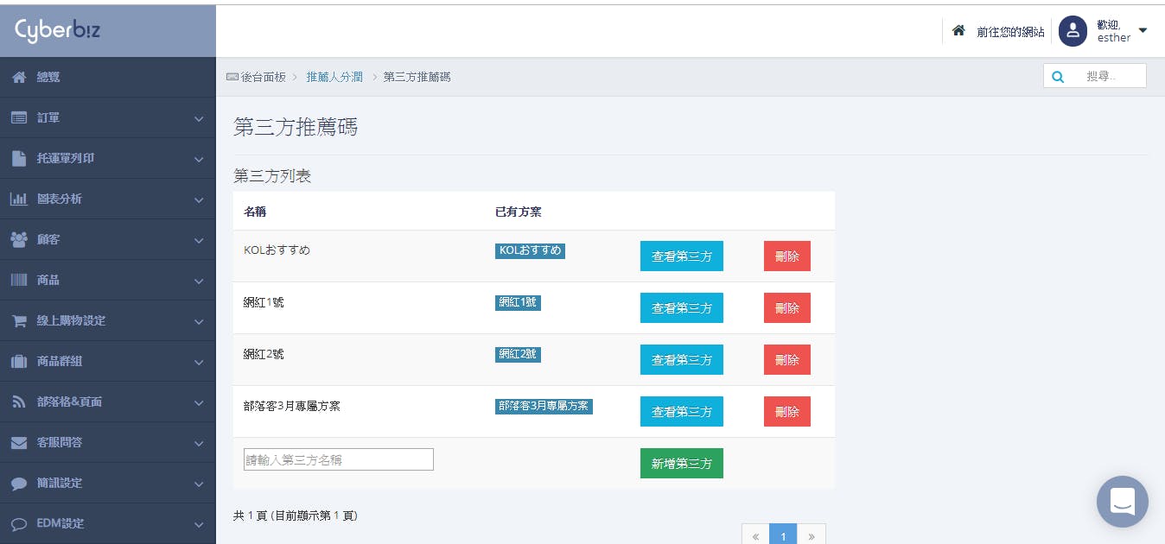Expand the 顧客 chevron
The image size is (1165, 544).
pyautogui.click(x=199, y=241)
